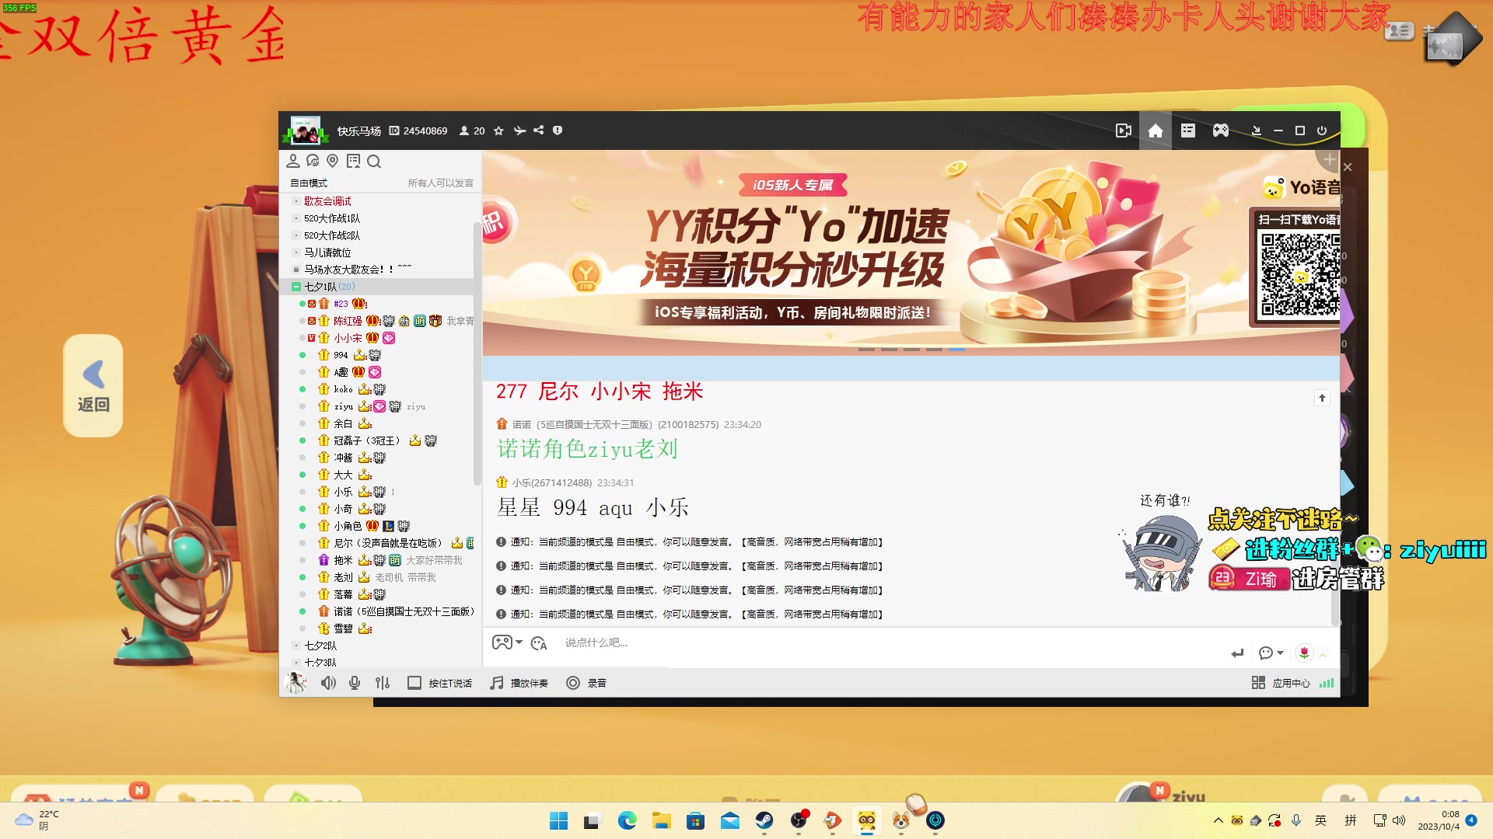
Task: Select user 老刘 in member list
Action: [343, 577]
